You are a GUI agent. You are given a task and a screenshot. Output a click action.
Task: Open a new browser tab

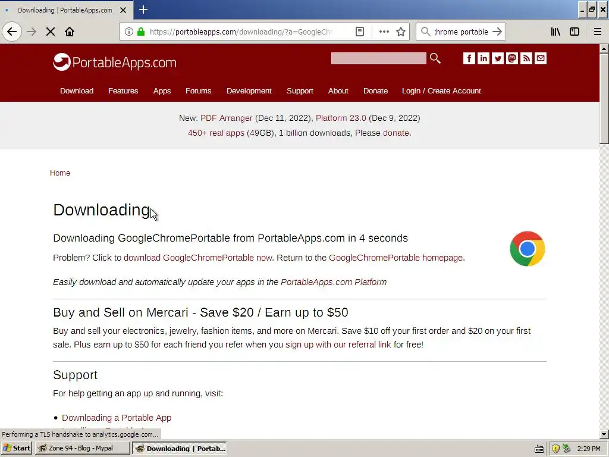point(143,10)
